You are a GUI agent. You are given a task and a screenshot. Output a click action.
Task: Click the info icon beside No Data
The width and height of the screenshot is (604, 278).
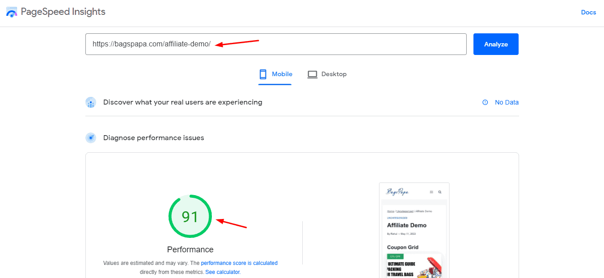(x=485, y=102)
